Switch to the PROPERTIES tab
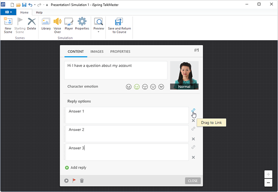Image resolution: width=278 pixels, height=192 pixels. 120,52
